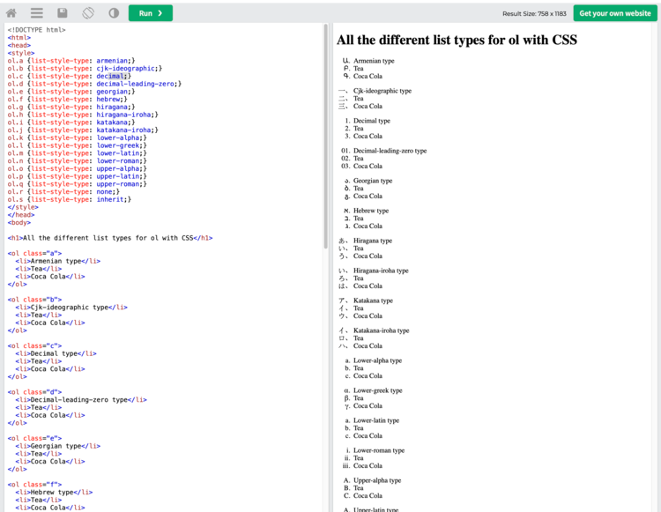Click 'Hiragana-iroha type' in result pane
The image size is (661, 512).
381,271
